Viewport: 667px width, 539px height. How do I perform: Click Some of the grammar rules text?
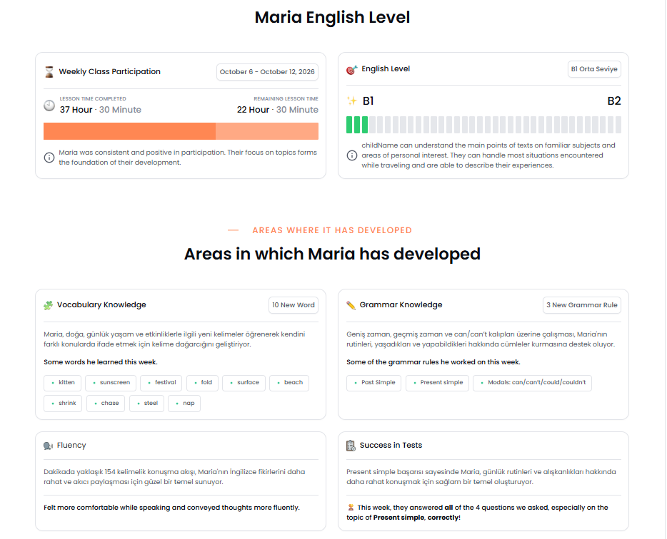[x=433, y=362]
